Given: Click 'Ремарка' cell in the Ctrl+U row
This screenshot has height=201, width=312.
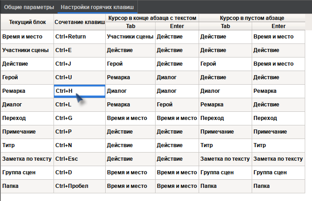Looking at the screenshot, I should coord(130,77).
